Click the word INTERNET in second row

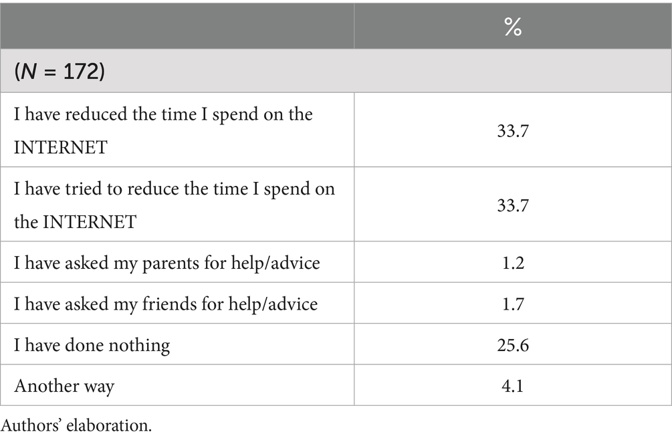(x=89, y=221)
